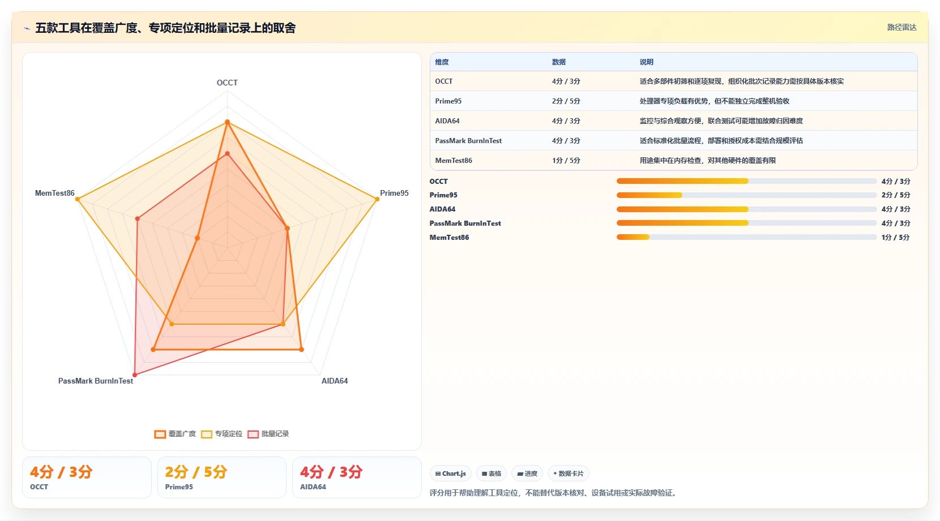Click the 路径雷达 tag in the header
940x521 pixels.
coord(901,27)
